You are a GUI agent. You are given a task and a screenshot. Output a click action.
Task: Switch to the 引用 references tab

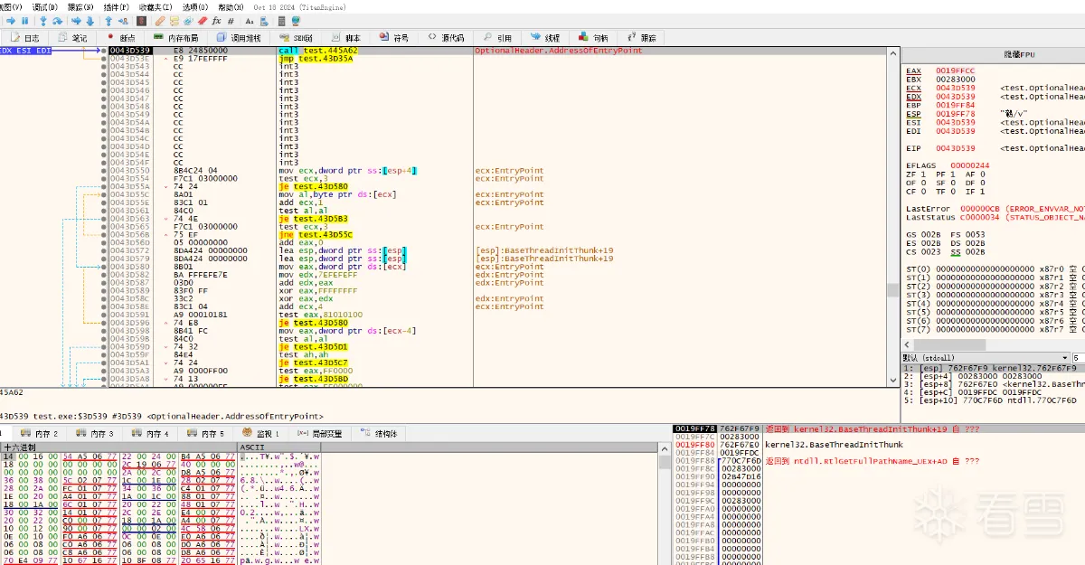click(496, 38)
